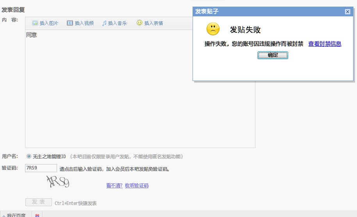This screenshot has height=217, width=357.
Task: Click the 看不清? link
Action: (114, 185)
